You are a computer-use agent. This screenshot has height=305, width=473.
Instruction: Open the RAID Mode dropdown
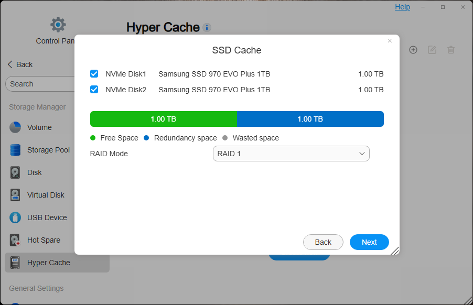pos(291,154)
